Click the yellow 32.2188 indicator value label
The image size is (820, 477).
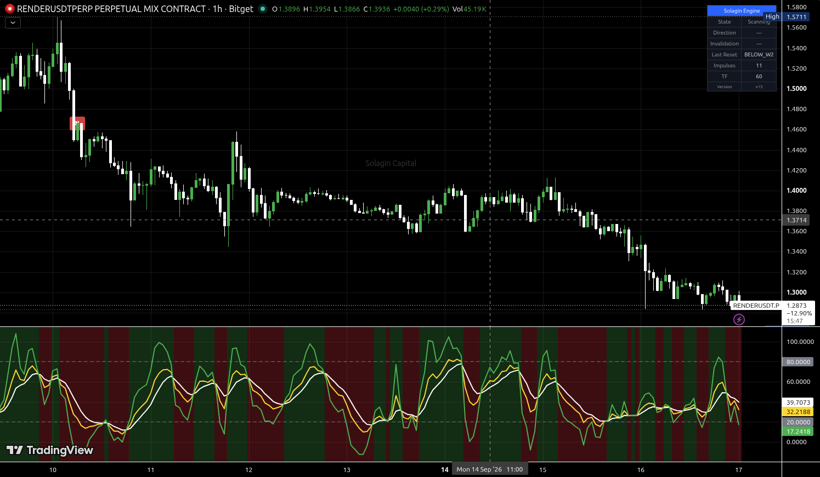(798, 412)
